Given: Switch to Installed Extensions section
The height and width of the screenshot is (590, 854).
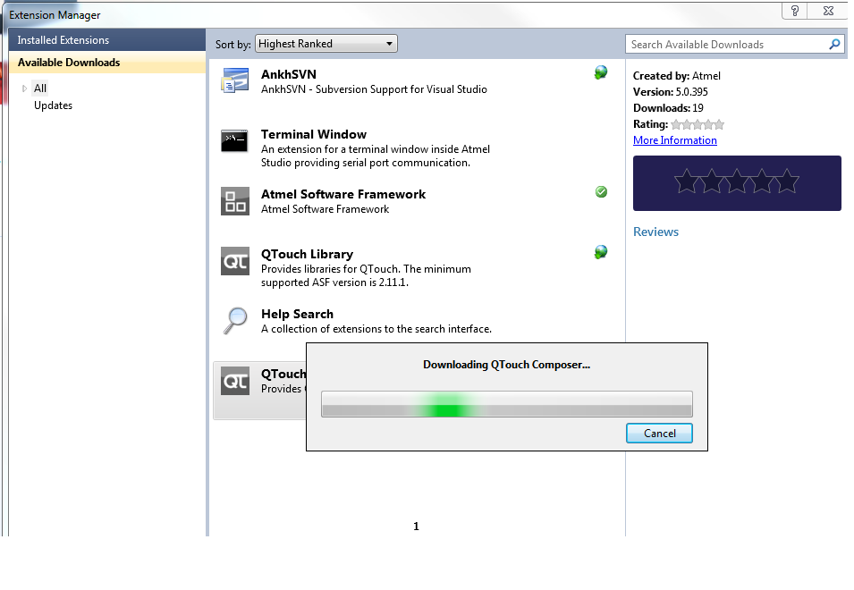Looking at the screenshot, I should tap(63, 40).
